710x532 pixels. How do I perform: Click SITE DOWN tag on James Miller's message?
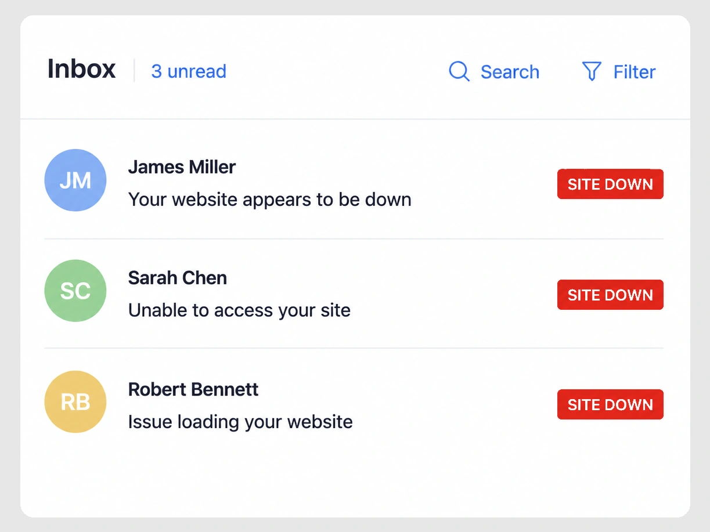[610, 184]
